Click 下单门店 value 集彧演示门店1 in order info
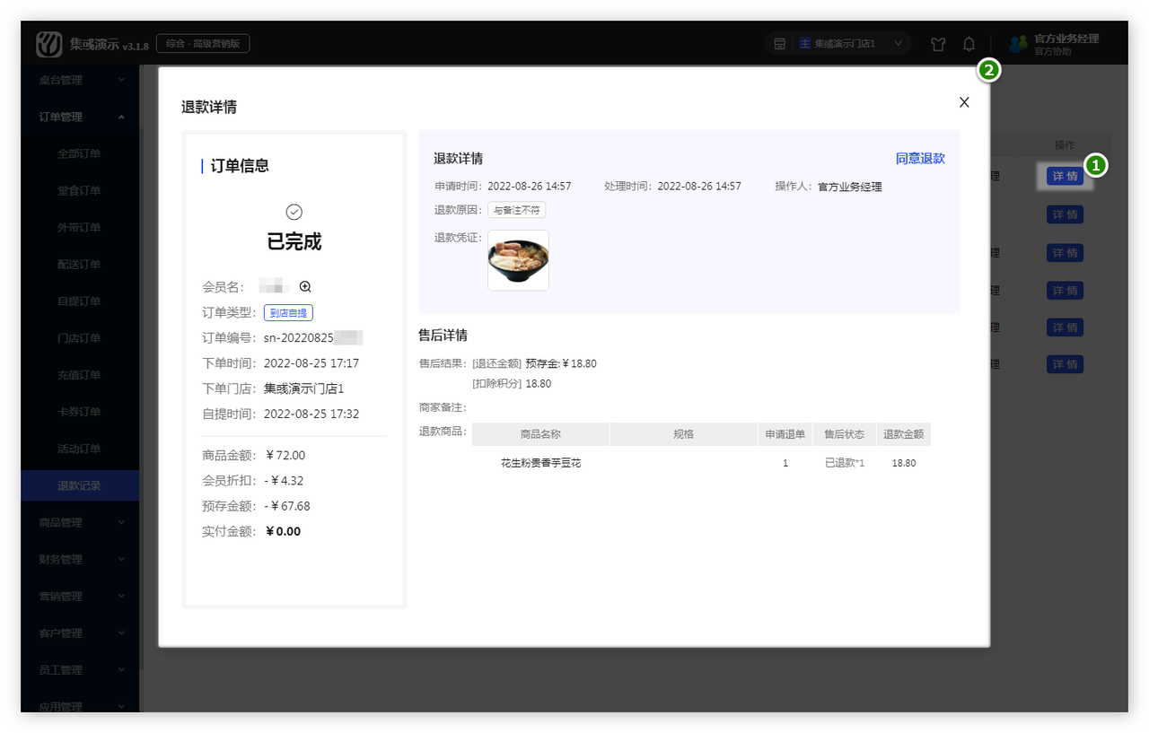1149x733 pixels. tap(304, 388)
